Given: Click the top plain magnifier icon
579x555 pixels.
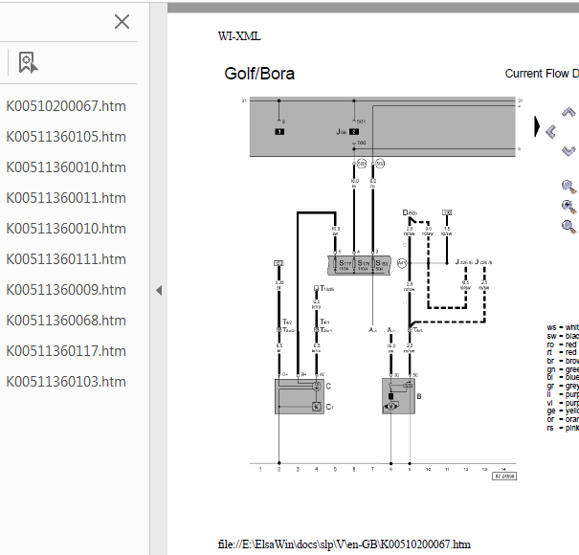Looking at the screenshot, I should pos(568,187).
